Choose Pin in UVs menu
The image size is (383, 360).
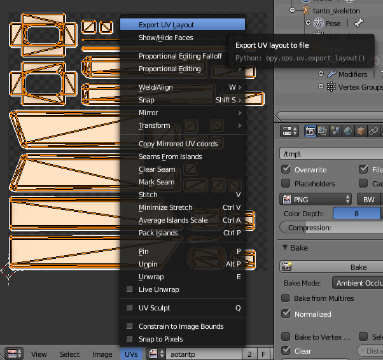pos(183,251)
